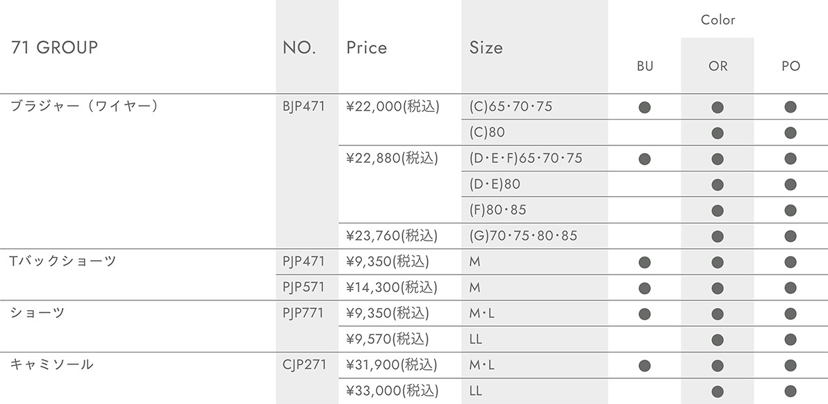Click the PO color column header

point(790,66)
